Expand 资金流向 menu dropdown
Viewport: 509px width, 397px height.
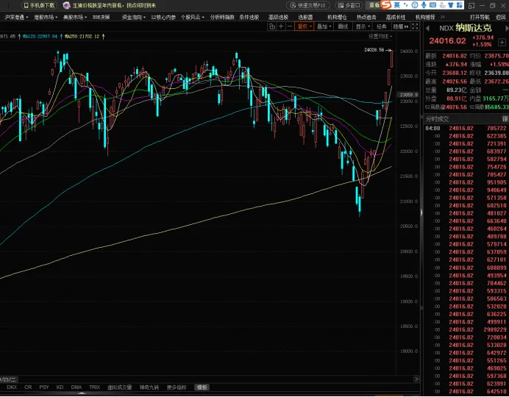click(133, 17)
